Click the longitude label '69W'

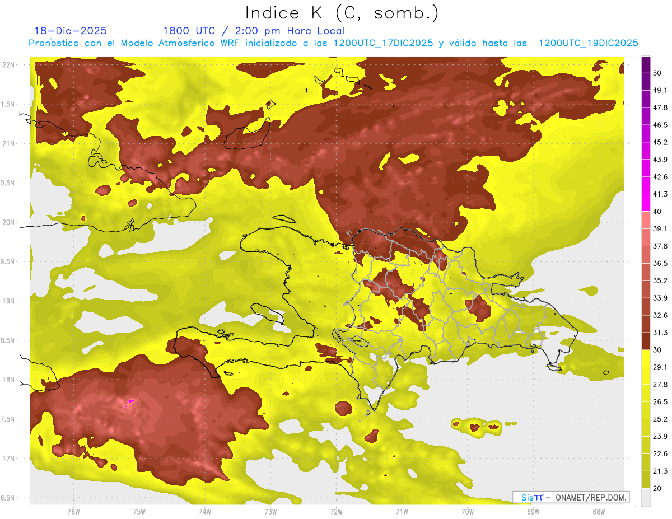coord(533,512)
